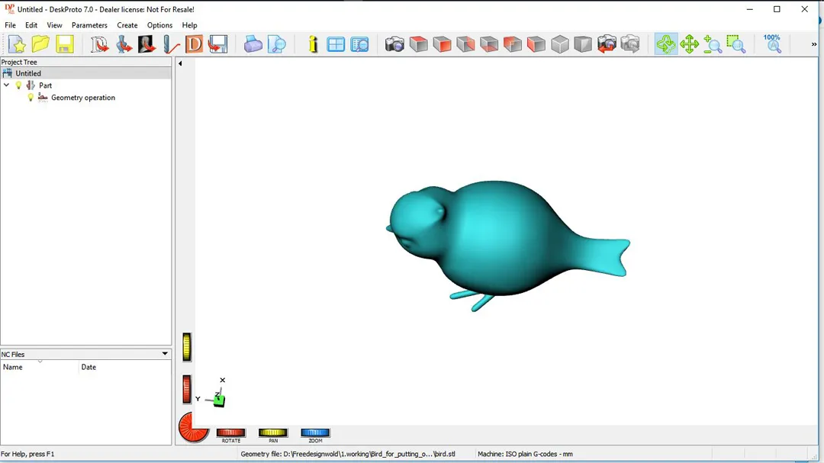Viewport: 824px width, 463px height.
Task: Select the mouse Pan arrows tool
Action: (690, 44)
